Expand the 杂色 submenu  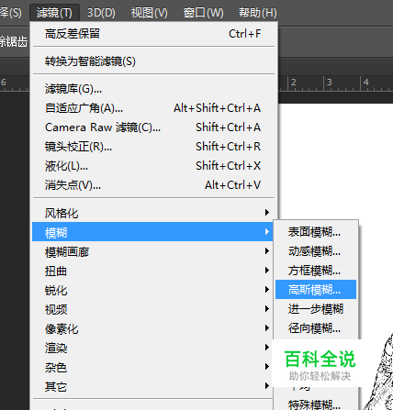(x=152, y=367)
